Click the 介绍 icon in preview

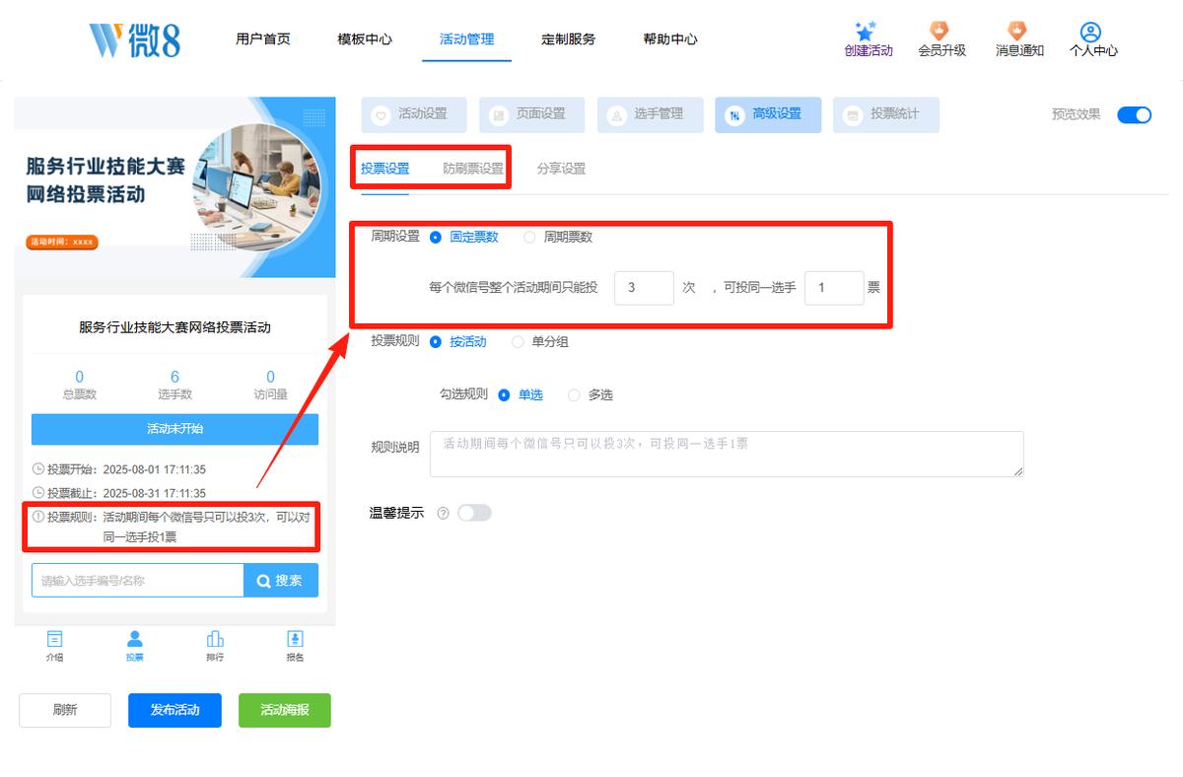[x=54, y=639]
